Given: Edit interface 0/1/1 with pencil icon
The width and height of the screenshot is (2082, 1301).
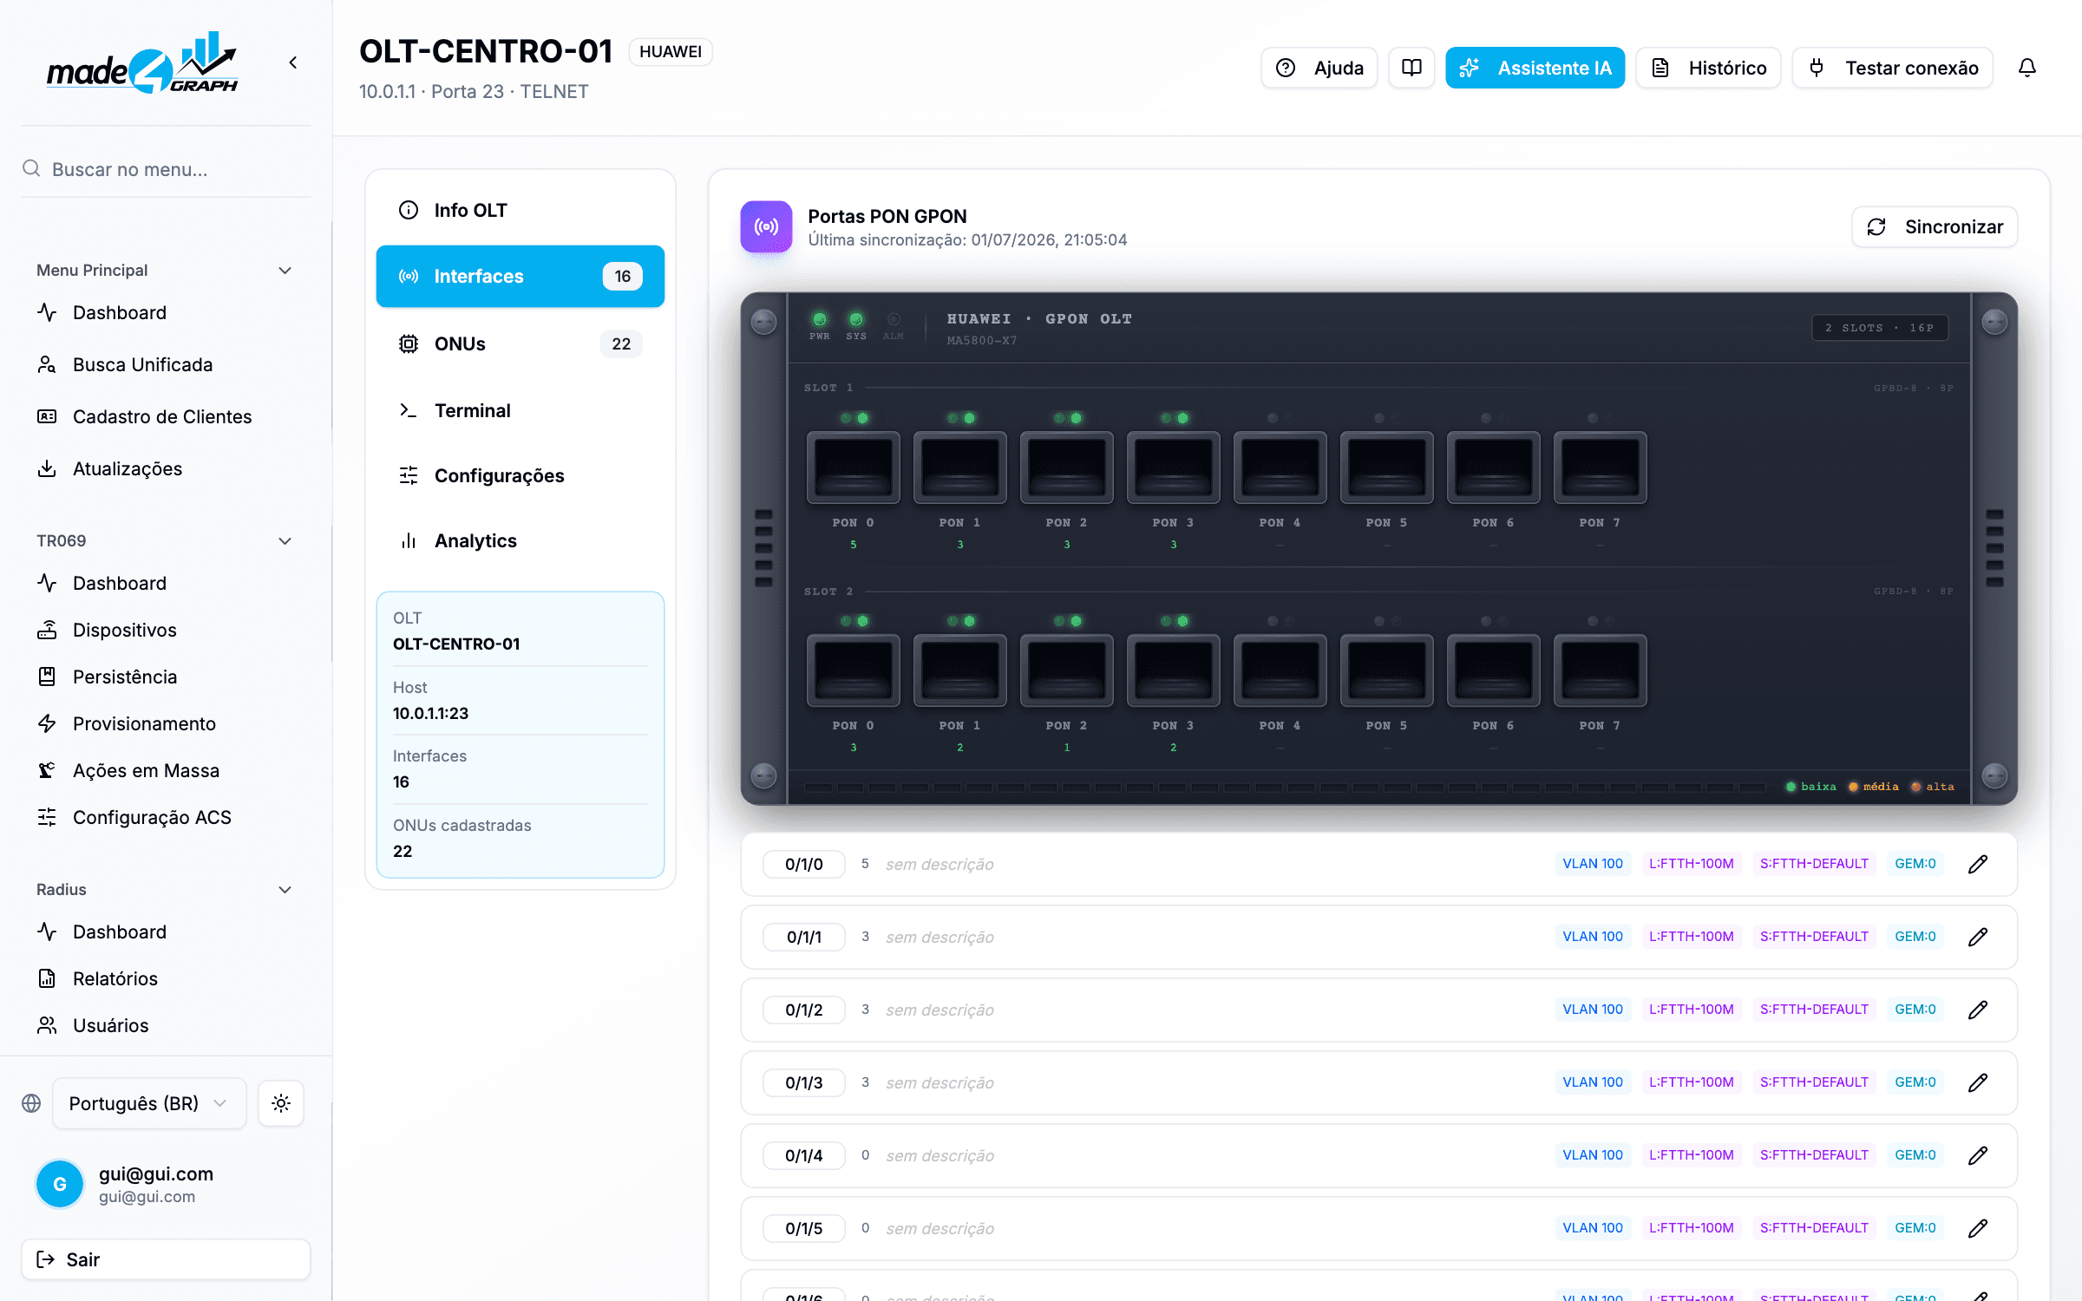Looking at the screenshot, I should pos(1978,937).
